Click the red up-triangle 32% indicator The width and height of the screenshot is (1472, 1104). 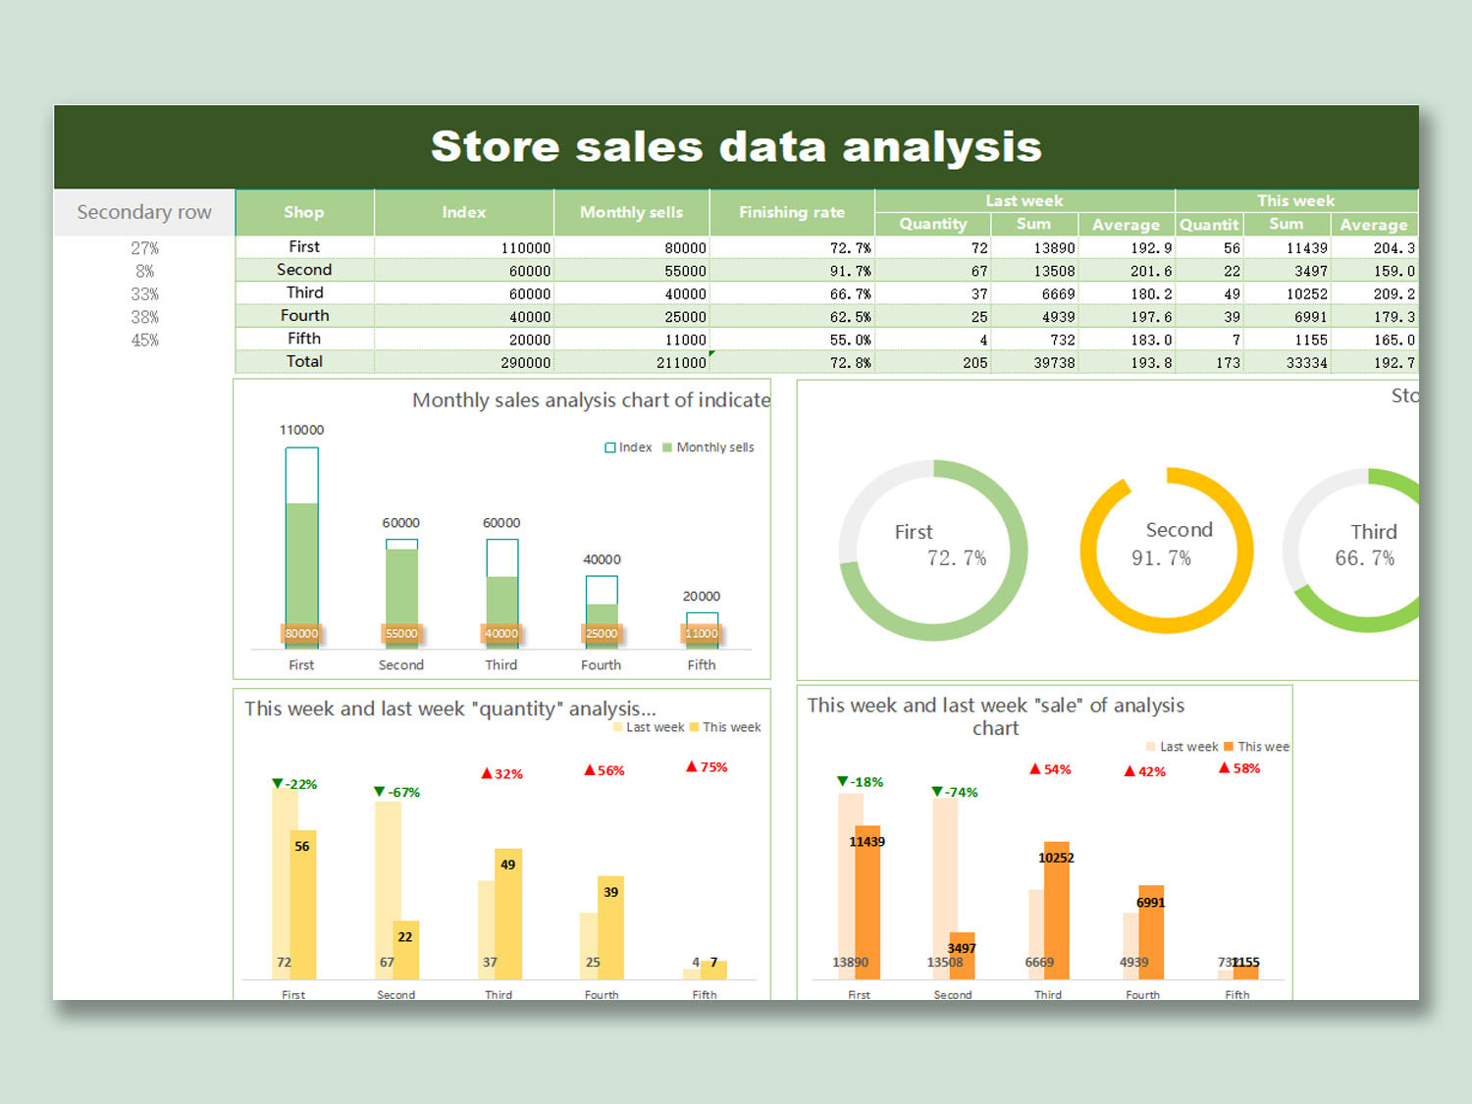tap(500, 773)
